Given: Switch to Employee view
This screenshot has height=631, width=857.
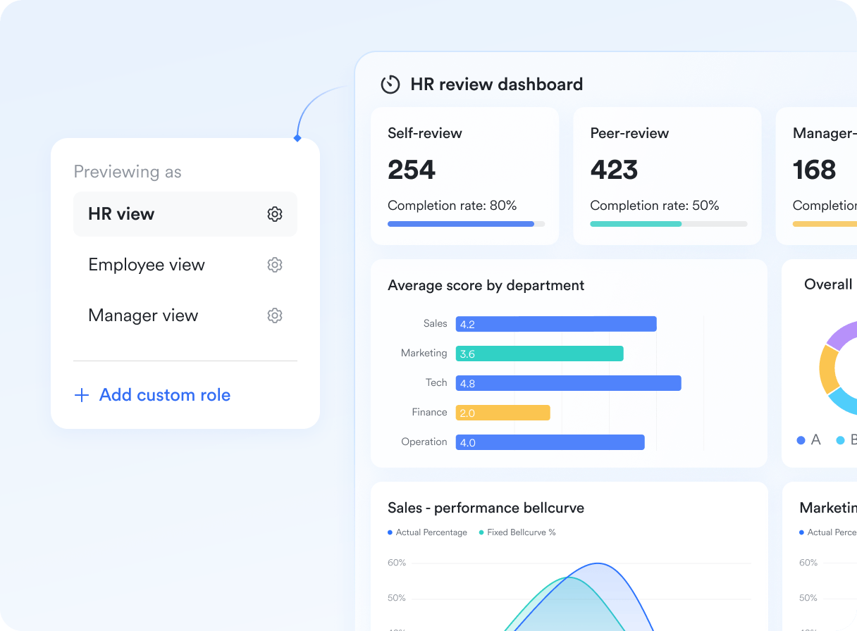Looking at the screenshot, I should (x=185, y=265).
